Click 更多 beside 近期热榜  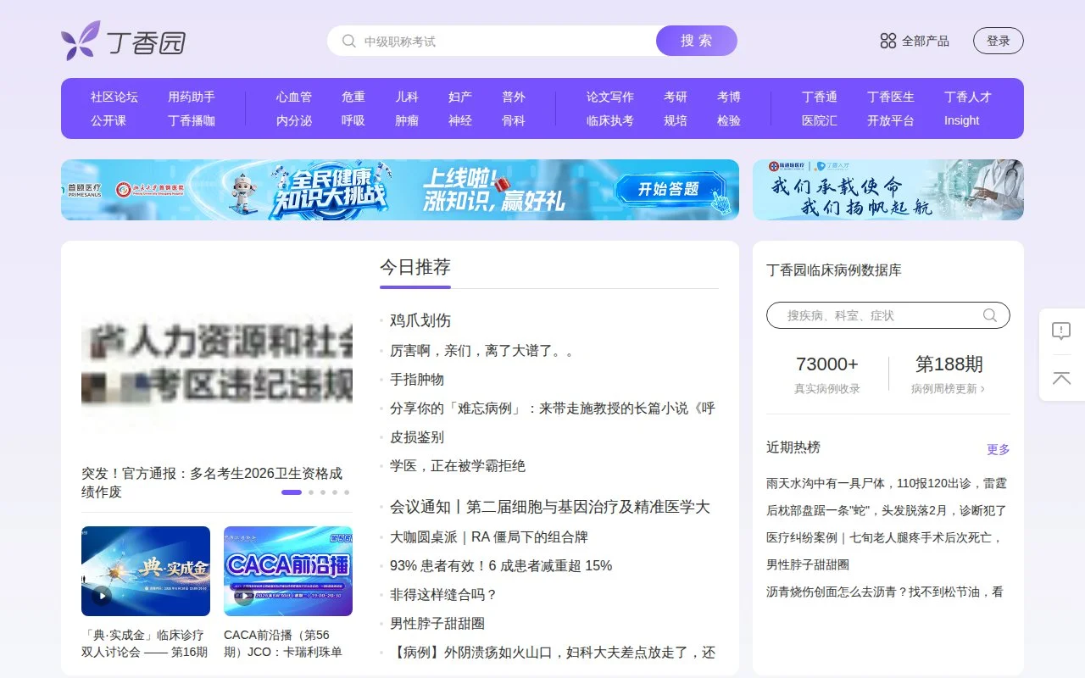999,449
